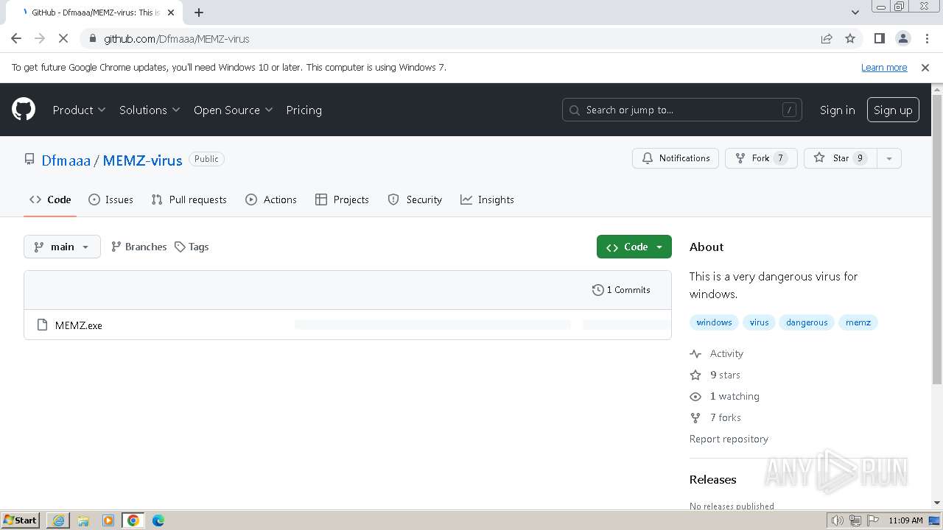Open the MEMZ-virus repository link
The width and height of the screenshot is (943, 530).
(x=142, y=160)
